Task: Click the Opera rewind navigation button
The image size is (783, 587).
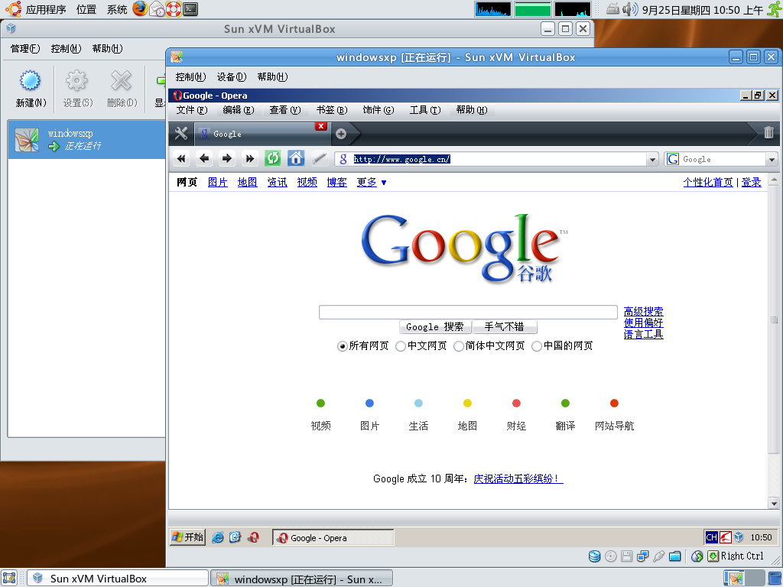Action: point(180,159)
